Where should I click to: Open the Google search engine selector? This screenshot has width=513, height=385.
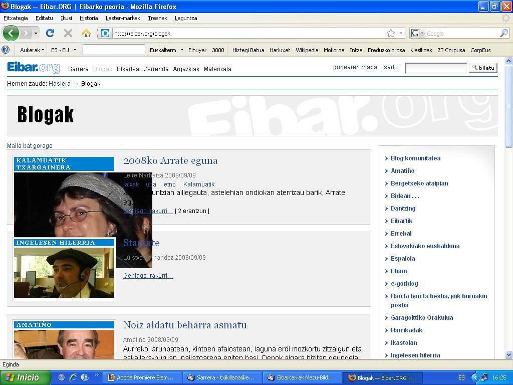[417, 33]
